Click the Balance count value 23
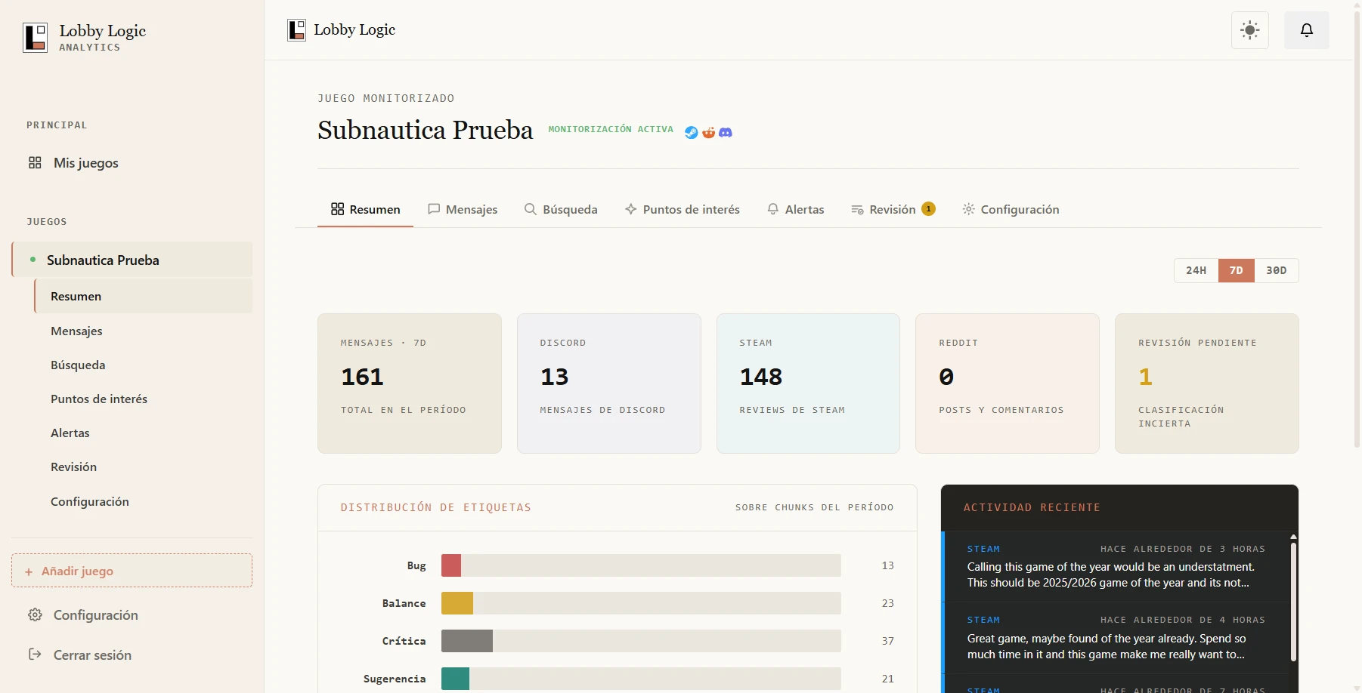 888,603
